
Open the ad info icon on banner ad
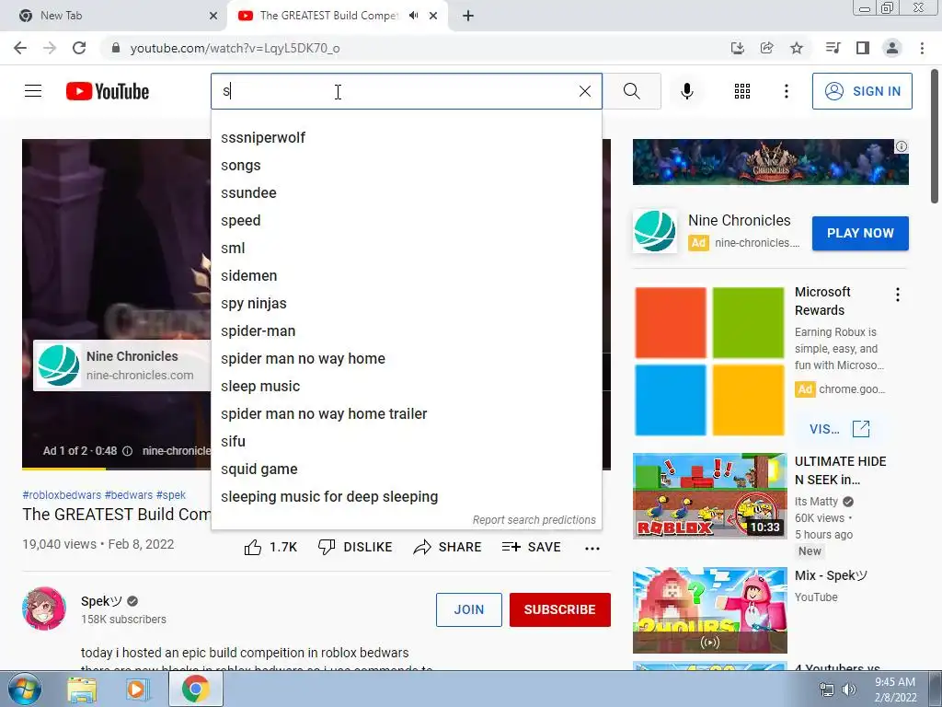click(x=902, y=146)
